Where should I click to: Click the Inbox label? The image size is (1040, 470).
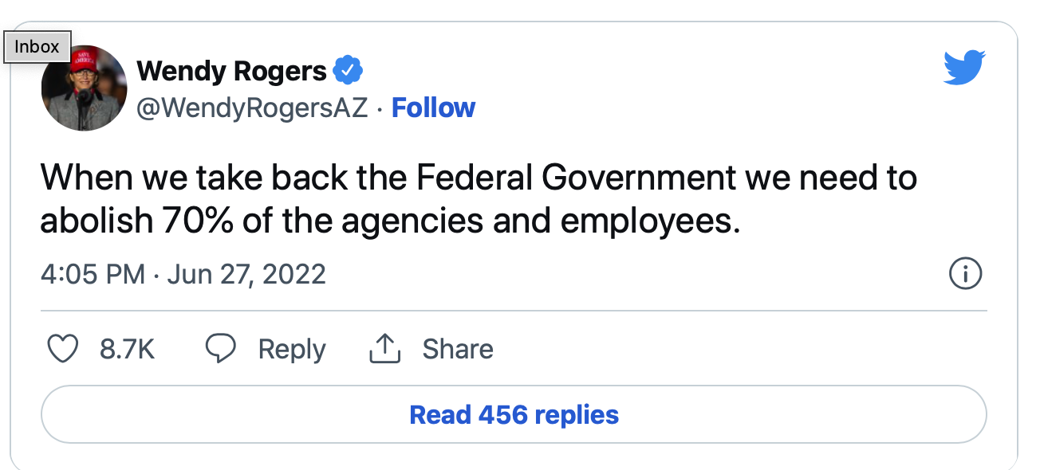pos(37,47)
